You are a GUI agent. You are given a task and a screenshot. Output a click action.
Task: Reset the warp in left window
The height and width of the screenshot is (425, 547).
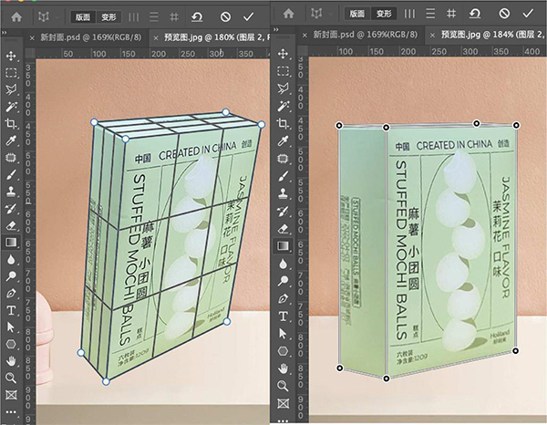(x=197, y=16)
